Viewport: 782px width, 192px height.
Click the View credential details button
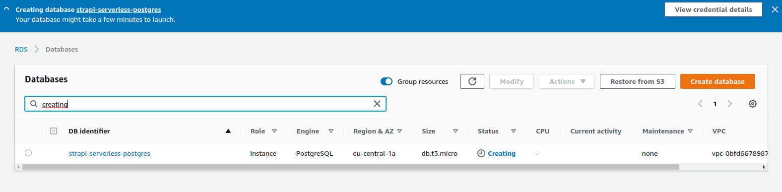click(714, 9)
